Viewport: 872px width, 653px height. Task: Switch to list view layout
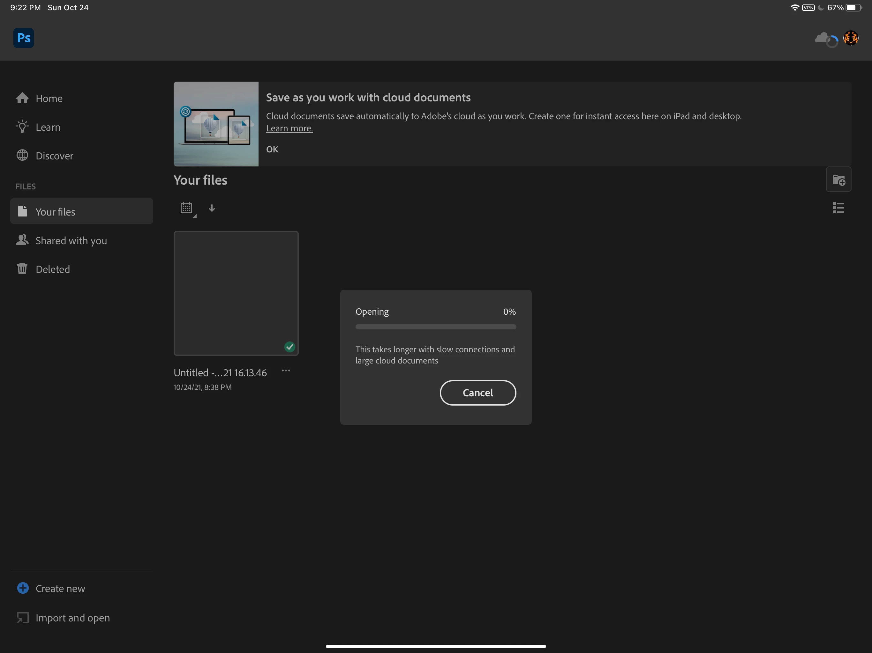click(x=838, y=208)
